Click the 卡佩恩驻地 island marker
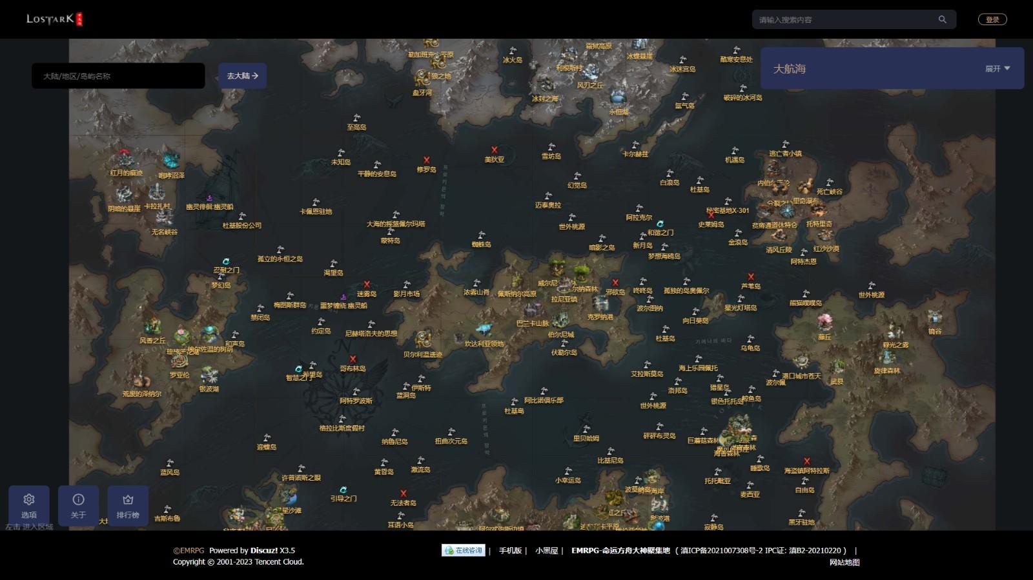The width and height of the screenshot is (1033, 580). click(316, 203)
